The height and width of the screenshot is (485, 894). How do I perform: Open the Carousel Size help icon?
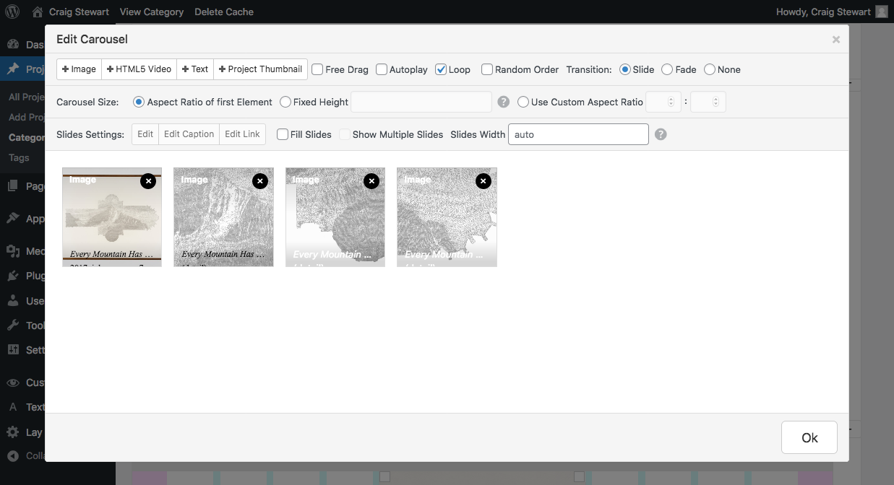click(x=503, y=102)
